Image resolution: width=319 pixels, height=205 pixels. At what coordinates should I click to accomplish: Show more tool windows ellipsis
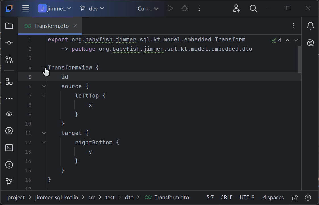point(9,98)
